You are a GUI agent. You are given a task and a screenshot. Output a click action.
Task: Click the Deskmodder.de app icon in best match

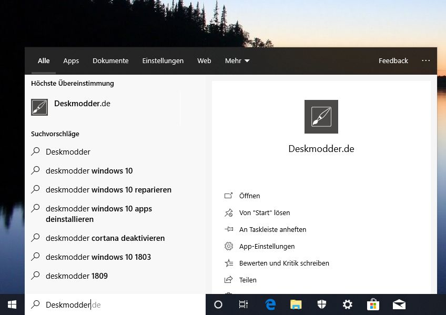(39, 107)
